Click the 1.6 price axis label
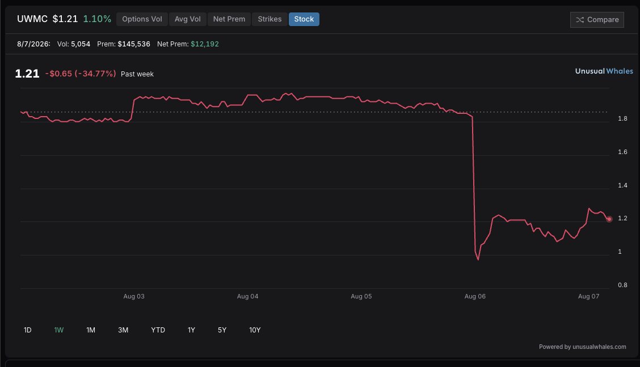Image resolution: width=640 pixels, height=367 pixels. coord(622,152)
